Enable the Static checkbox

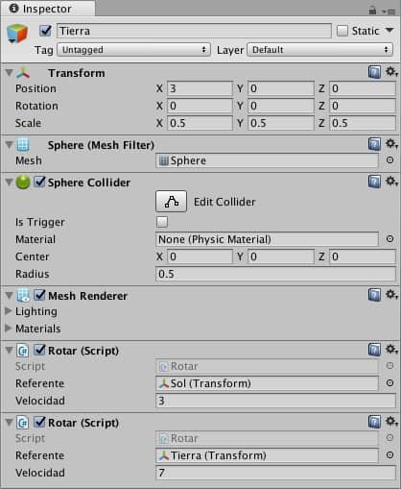click(342, 31)
